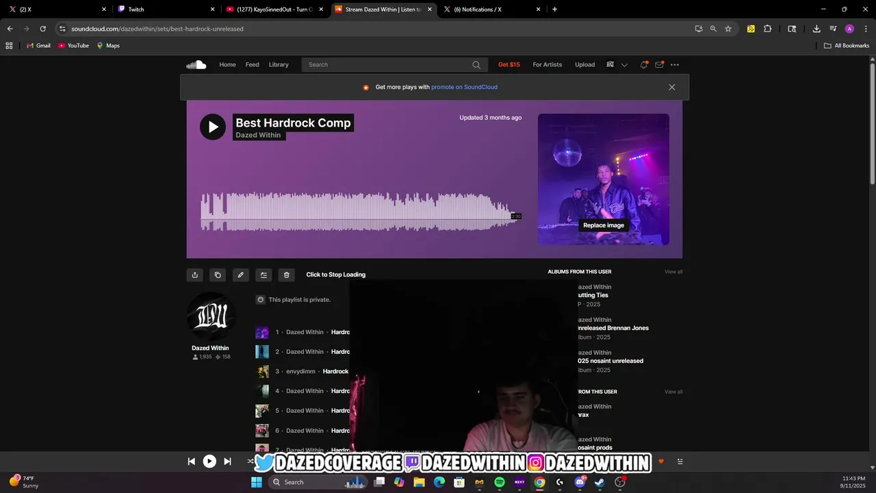Image resolution: width=876 pixels, height=493 pixels.
Task: Open the three-dot more menu in header
Action: pyautogui.click(x=675, y=65)
